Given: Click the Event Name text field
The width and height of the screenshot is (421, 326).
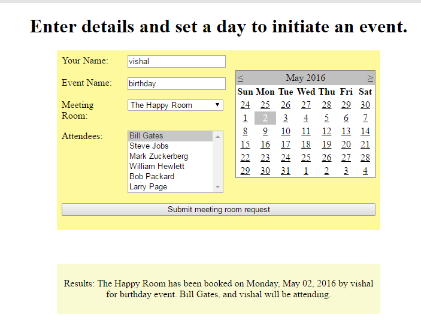Looking at the screenshot, I should pyautogui.click(x=176, y=84).
